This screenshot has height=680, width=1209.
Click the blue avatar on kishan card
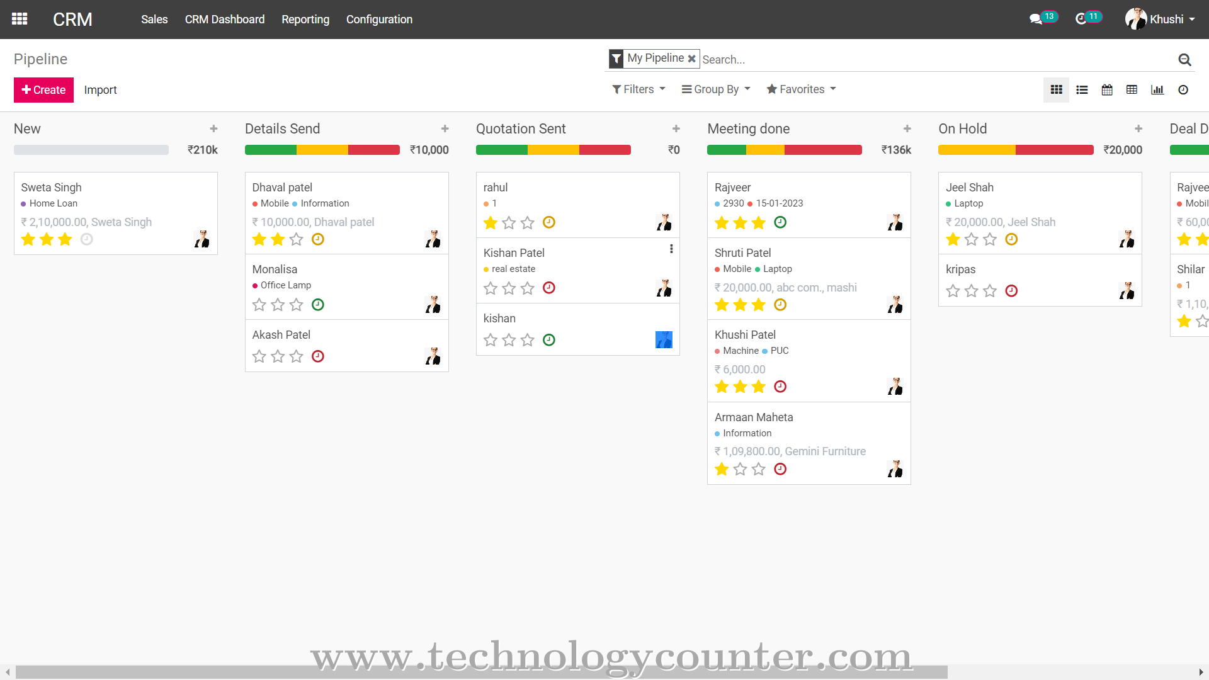pos(664,340)
